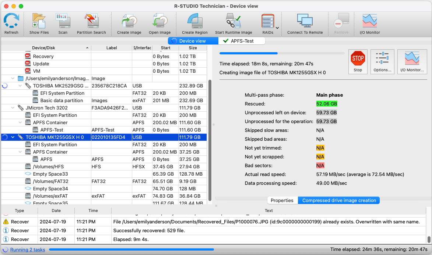The image size is (432, 255).
Task: Click the Create Image toolbar icon
Action: tap(129, 24)
